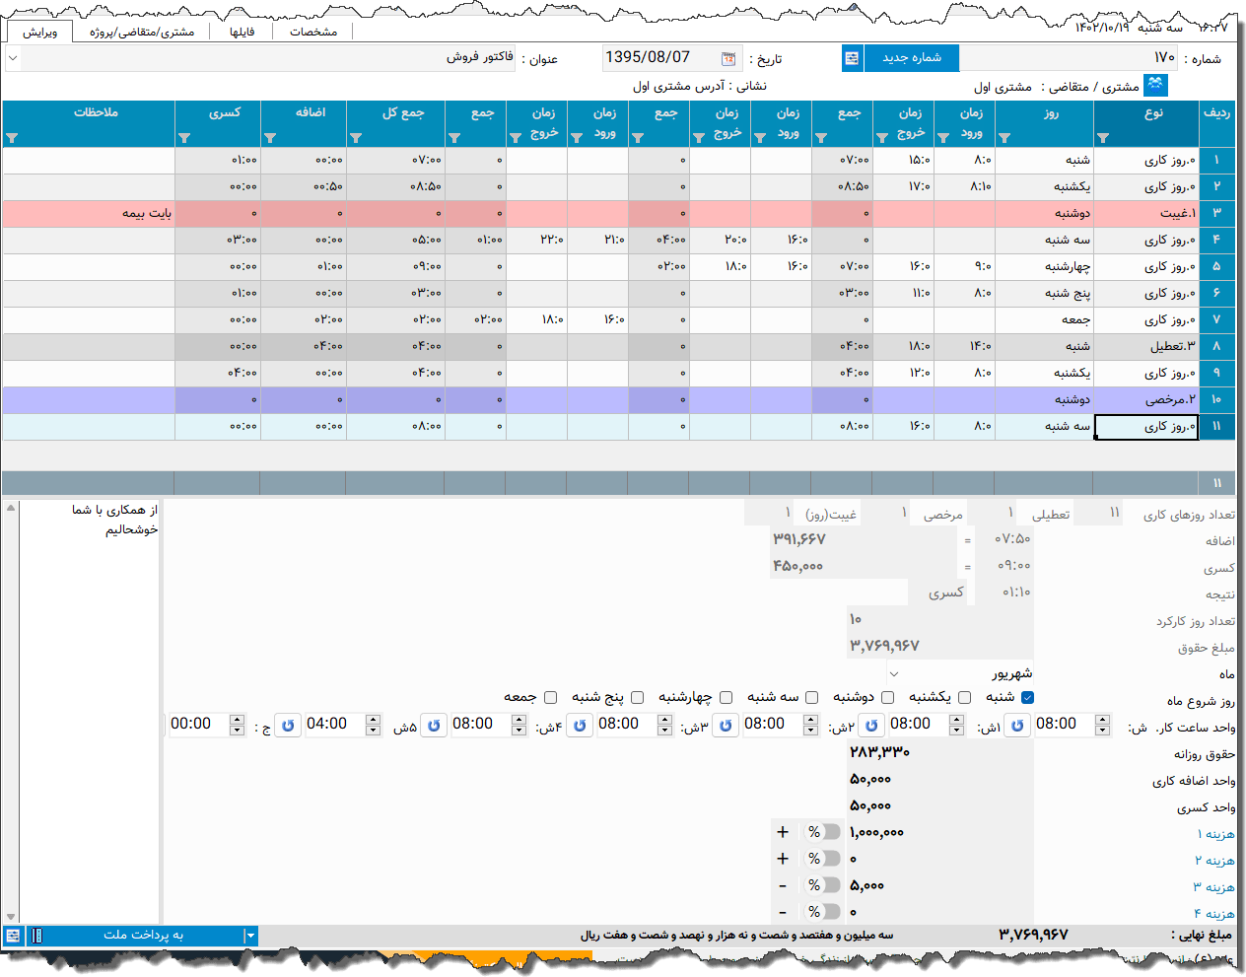Click the notes panel vertical scrollbar
This screenshot has width=1246, height=977.
tap(11, 710)
